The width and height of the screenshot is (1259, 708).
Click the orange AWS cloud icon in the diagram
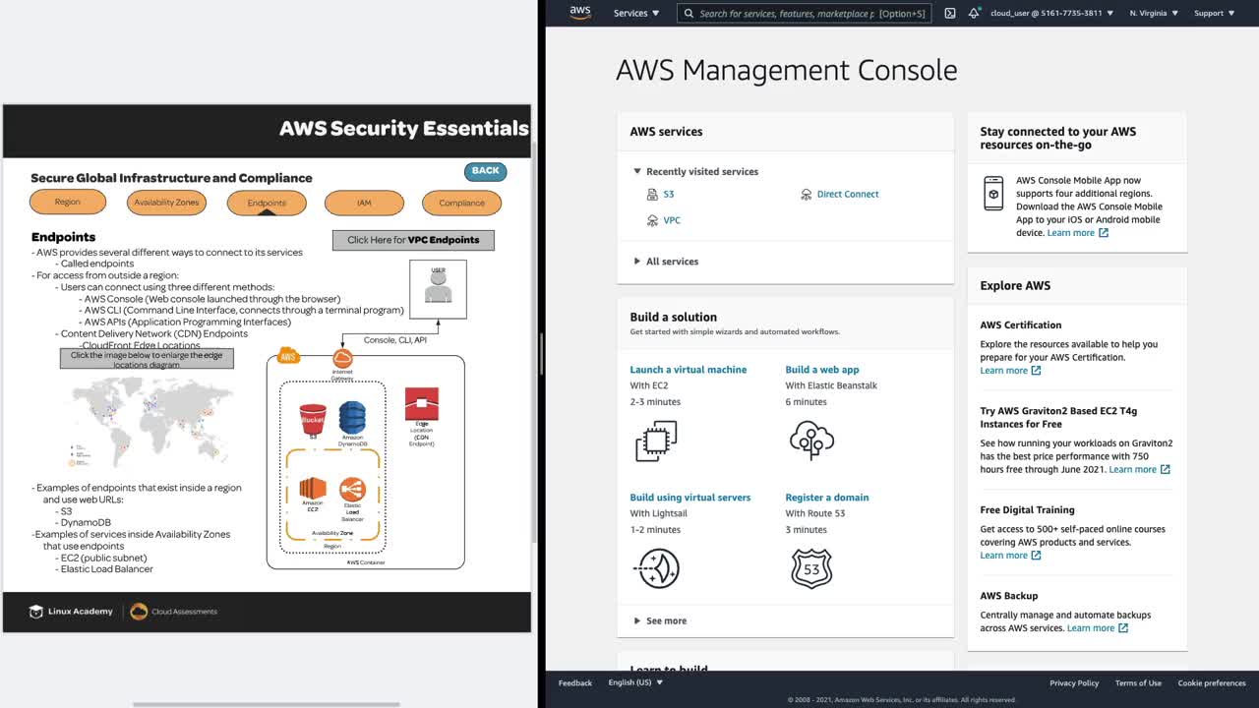tap(288, 356)
